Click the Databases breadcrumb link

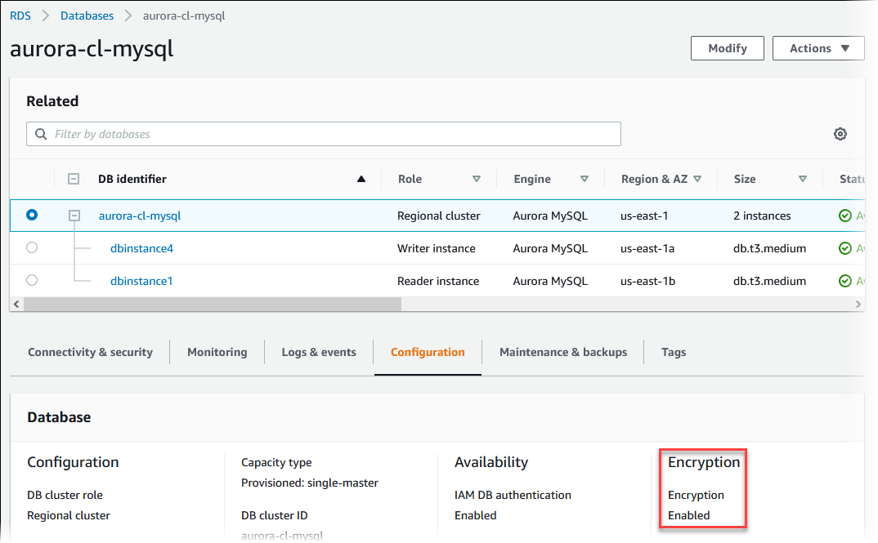click(87, 15)
